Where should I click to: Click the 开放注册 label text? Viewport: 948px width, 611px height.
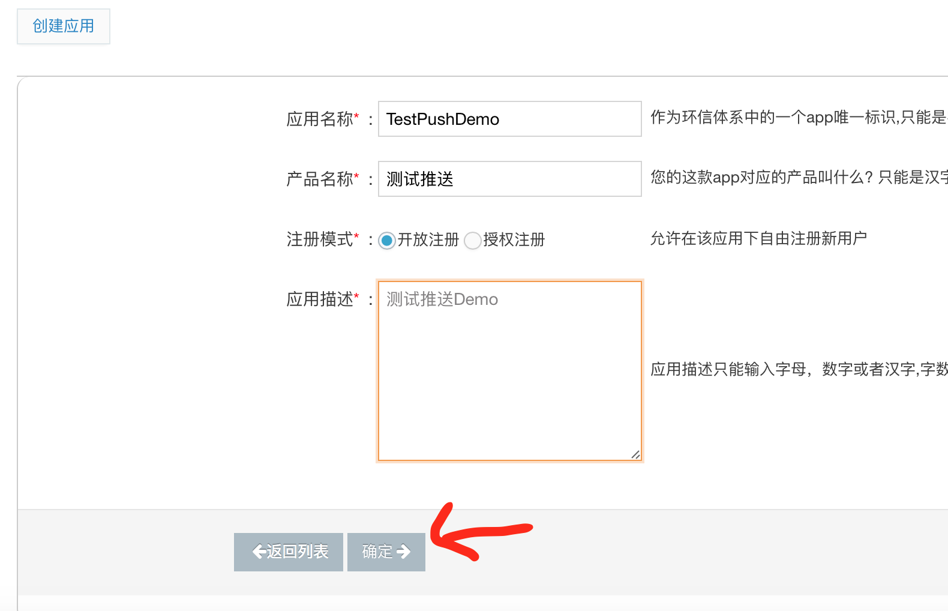click(428, 240)
